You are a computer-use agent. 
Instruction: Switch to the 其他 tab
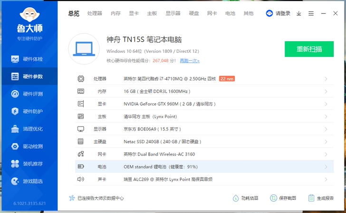click(x=248, y=13)
